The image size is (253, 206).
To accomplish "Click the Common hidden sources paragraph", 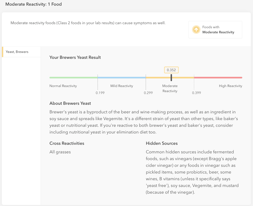I will pyautogui.click(x=192, y=172).
